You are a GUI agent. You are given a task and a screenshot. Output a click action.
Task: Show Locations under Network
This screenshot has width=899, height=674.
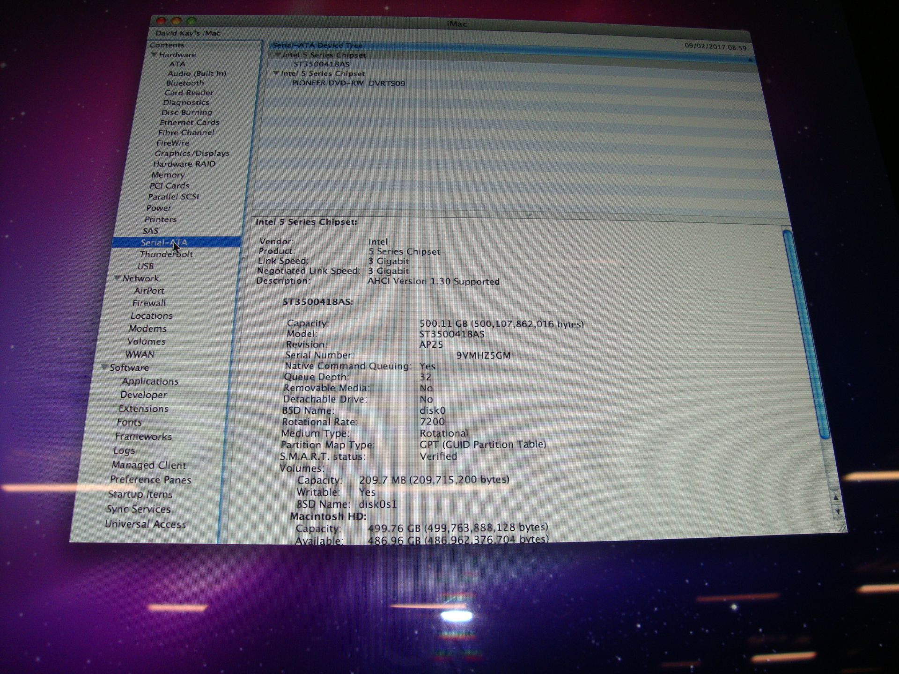[151, 316]
